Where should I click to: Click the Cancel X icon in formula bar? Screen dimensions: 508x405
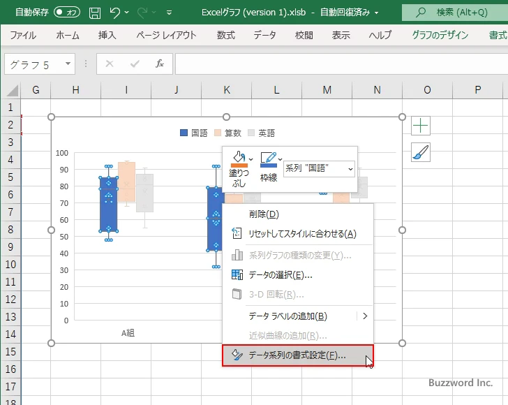pos(110,64)
